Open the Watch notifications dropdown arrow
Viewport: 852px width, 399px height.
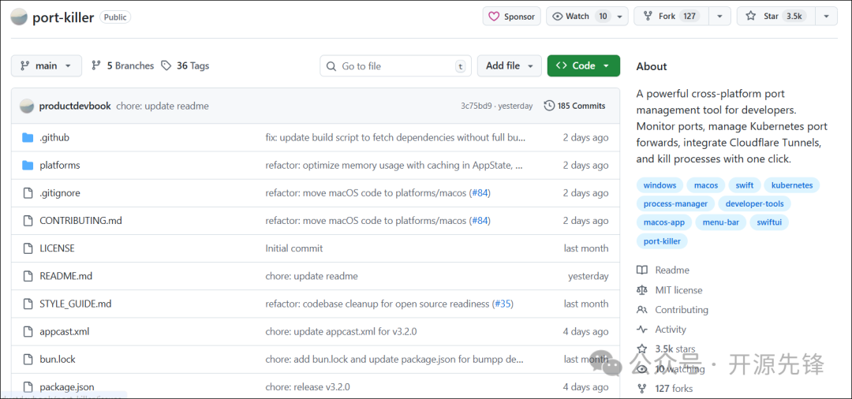click(x=621, y=17)
